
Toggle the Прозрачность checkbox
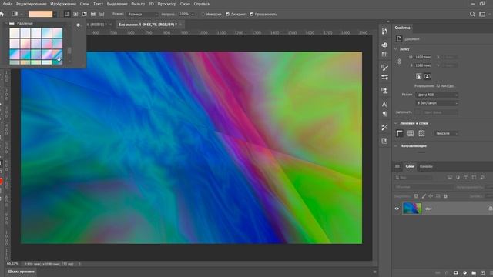pos(252,14)
